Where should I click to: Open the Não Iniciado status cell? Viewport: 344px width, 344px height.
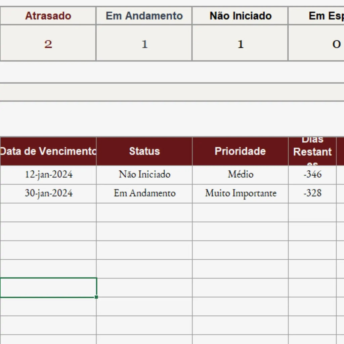coord(144,175)
